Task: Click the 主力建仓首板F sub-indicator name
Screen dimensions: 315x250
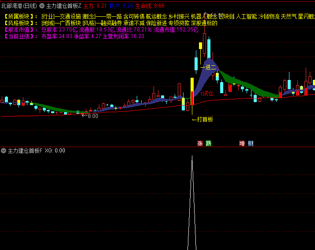Action: [25, 151]
